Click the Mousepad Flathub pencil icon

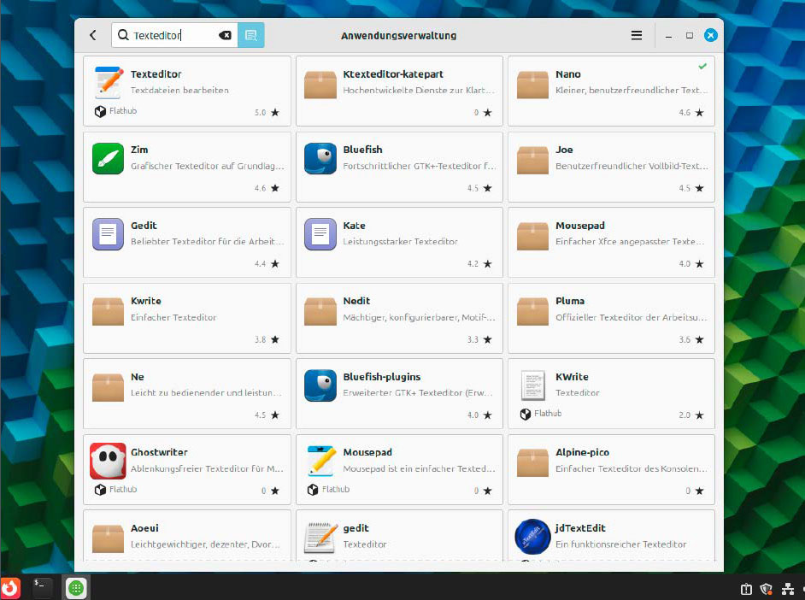[x=321, y=461]
